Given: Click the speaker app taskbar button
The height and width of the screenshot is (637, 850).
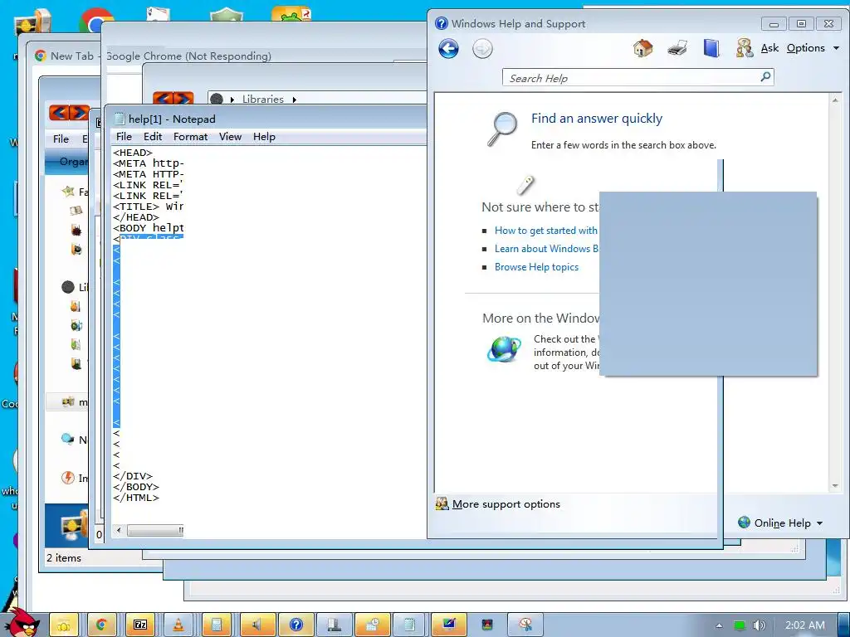Looking at the screenshot, I should point(257,625).
